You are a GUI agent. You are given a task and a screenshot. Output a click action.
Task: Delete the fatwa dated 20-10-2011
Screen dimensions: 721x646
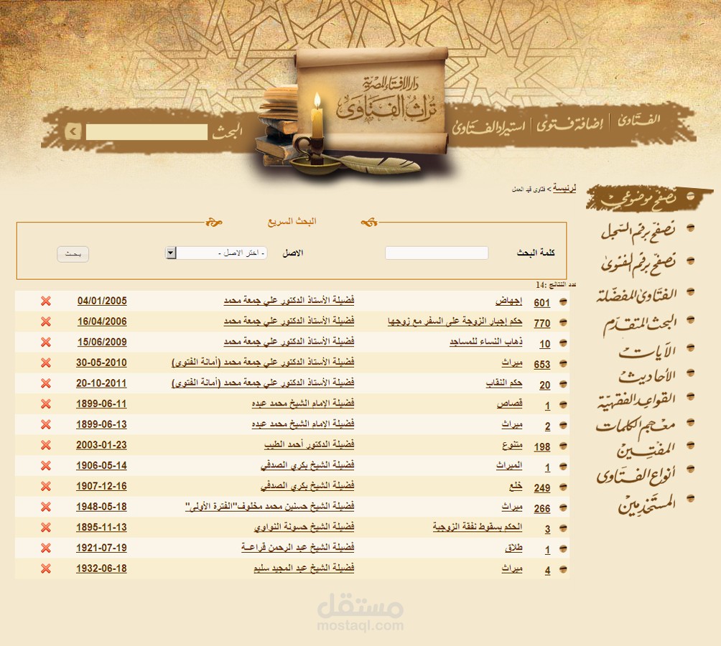pyautogui.click(x=45, y=383)
